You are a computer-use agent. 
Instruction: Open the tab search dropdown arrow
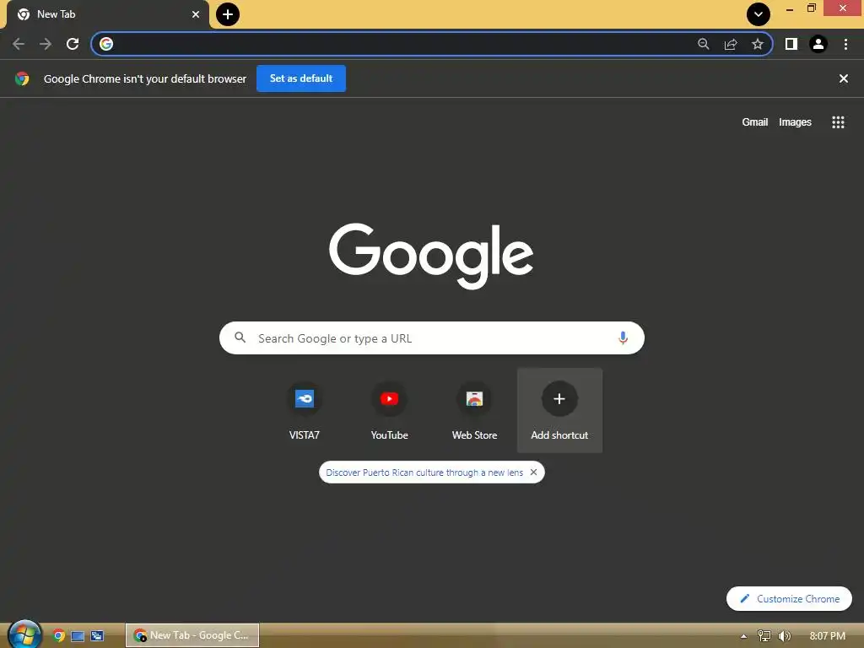pyautogui.click(x=759, y=14)
